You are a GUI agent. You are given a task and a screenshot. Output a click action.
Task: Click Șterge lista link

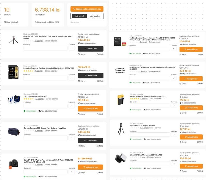click(x=75, y=22)
